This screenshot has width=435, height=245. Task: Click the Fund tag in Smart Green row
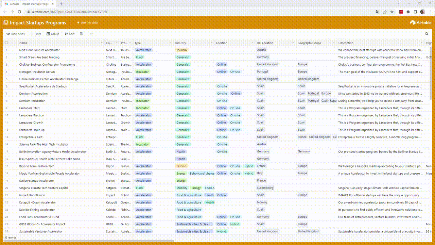point(139,57)
